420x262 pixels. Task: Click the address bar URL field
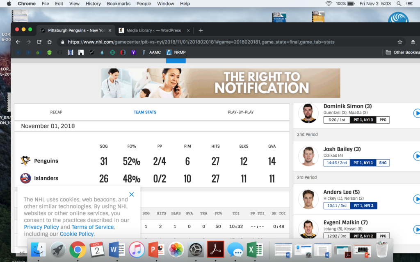(226, 42)
